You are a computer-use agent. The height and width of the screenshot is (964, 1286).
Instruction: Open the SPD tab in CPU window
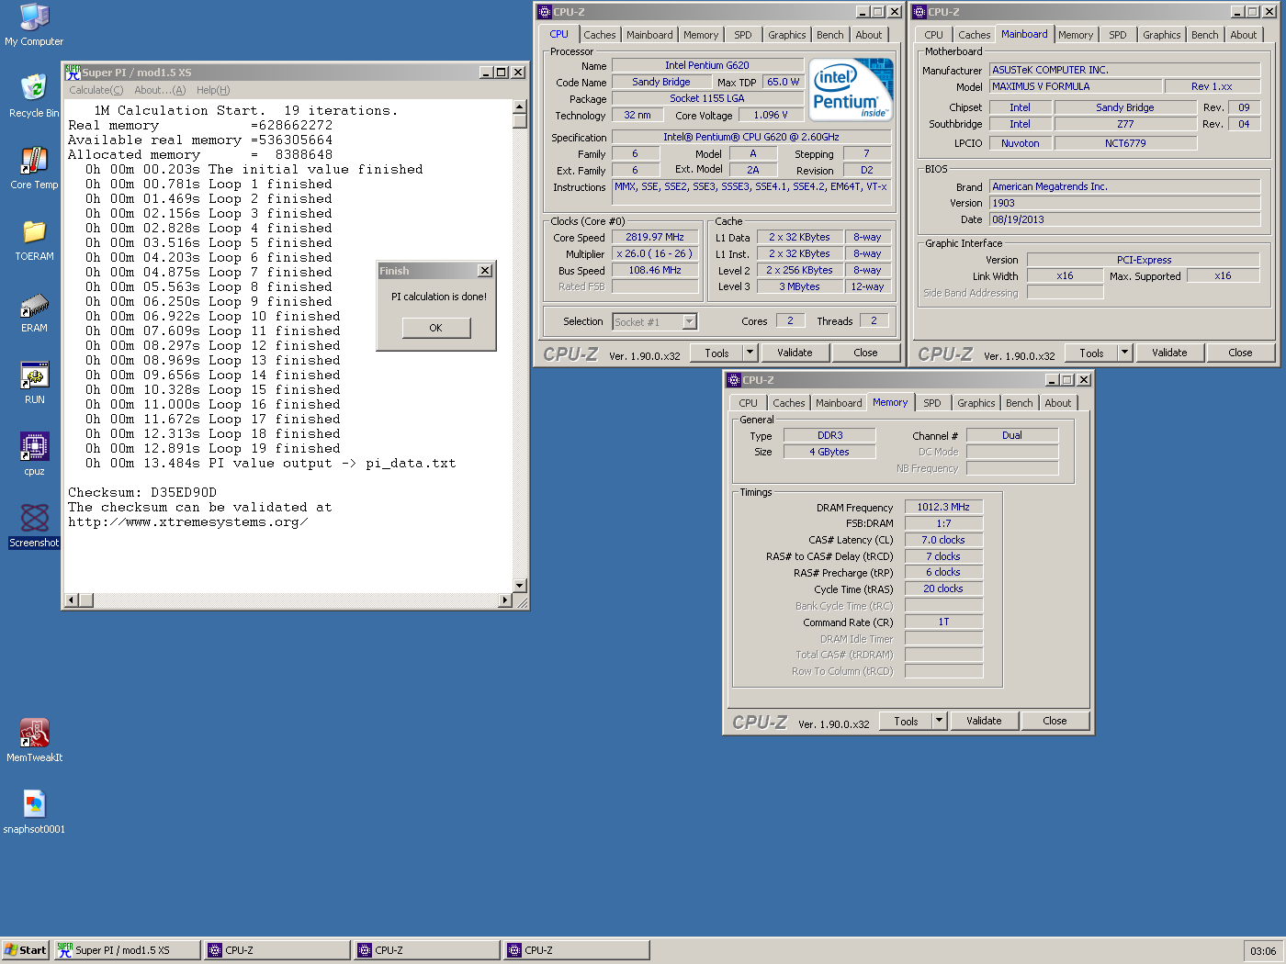[743, 35]
